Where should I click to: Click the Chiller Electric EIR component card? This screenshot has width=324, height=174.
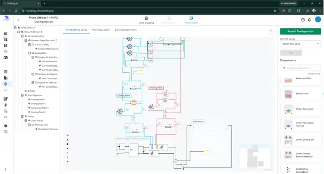click(300, 140)
